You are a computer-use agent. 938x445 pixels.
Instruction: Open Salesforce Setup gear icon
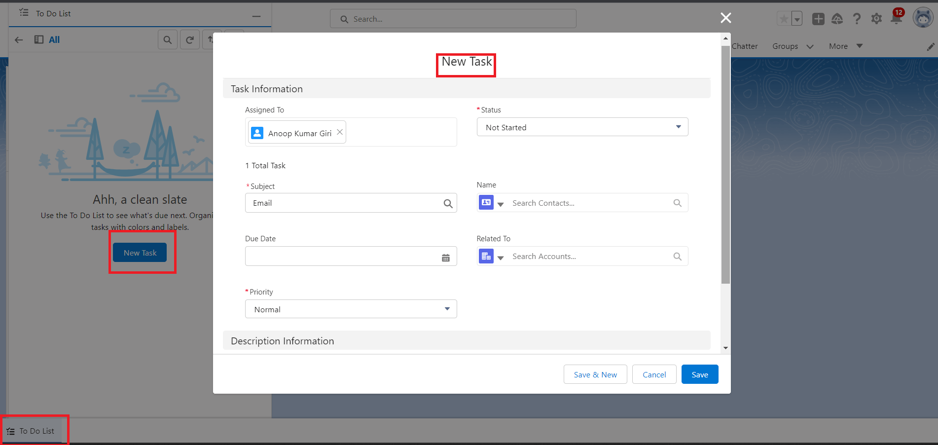877,18
